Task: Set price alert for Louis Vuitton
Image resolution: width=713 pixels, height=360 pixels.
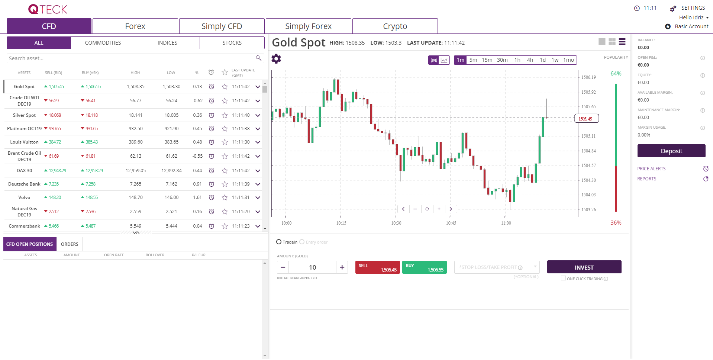Action: (211, 142)
